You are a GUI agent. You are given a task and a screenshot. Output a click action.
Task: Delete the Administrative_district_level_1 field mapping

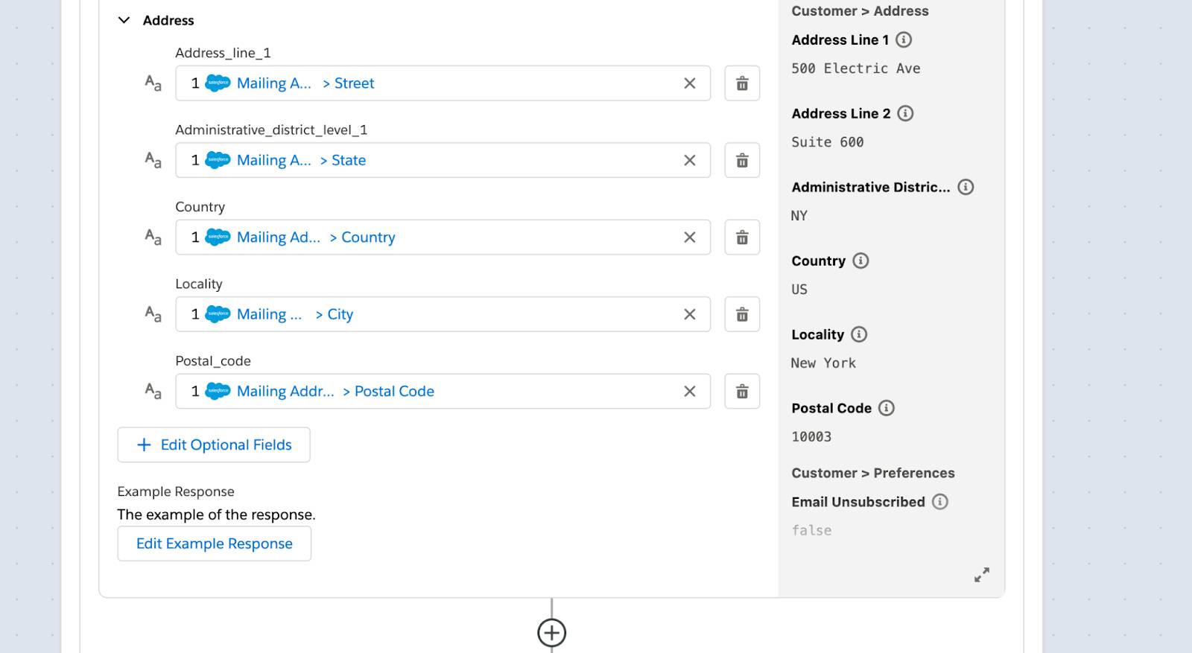click(x=742, y=160)
